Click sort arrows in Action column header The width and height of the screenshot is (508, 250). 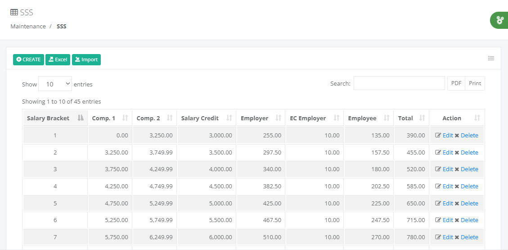477,118
